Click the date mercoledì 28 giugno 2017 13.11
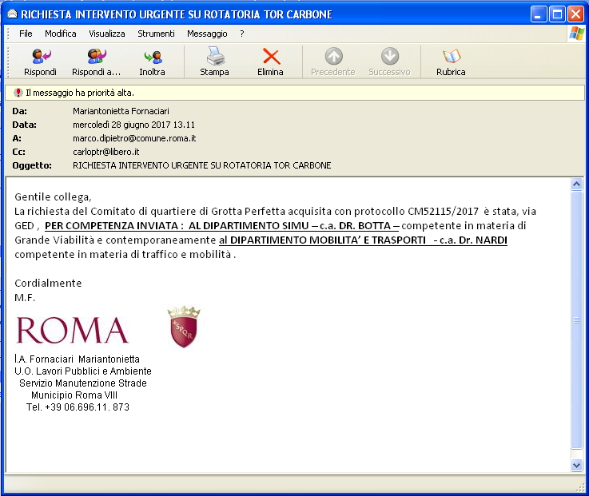Viewport: 589px width, 496px height. pos(133,125)
